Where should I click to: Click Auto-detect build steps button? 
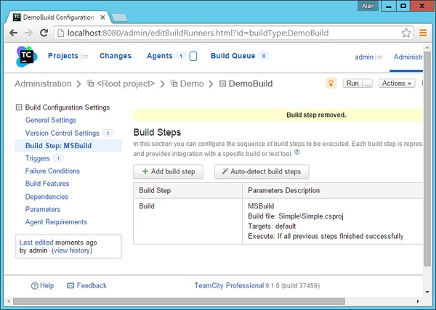(262, 171)
